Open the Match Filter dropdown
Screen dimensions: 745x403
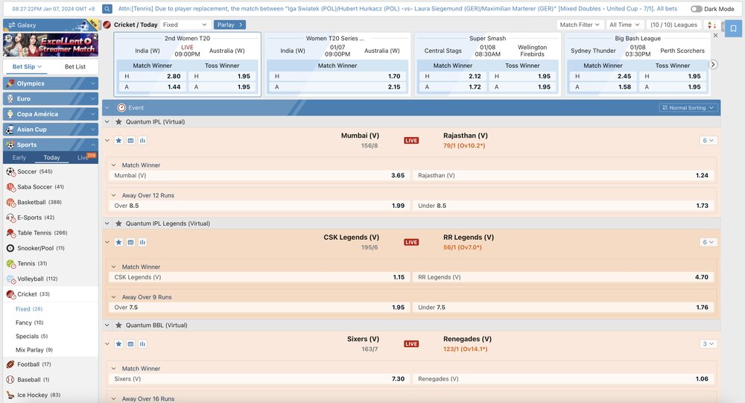coord(580,25)
